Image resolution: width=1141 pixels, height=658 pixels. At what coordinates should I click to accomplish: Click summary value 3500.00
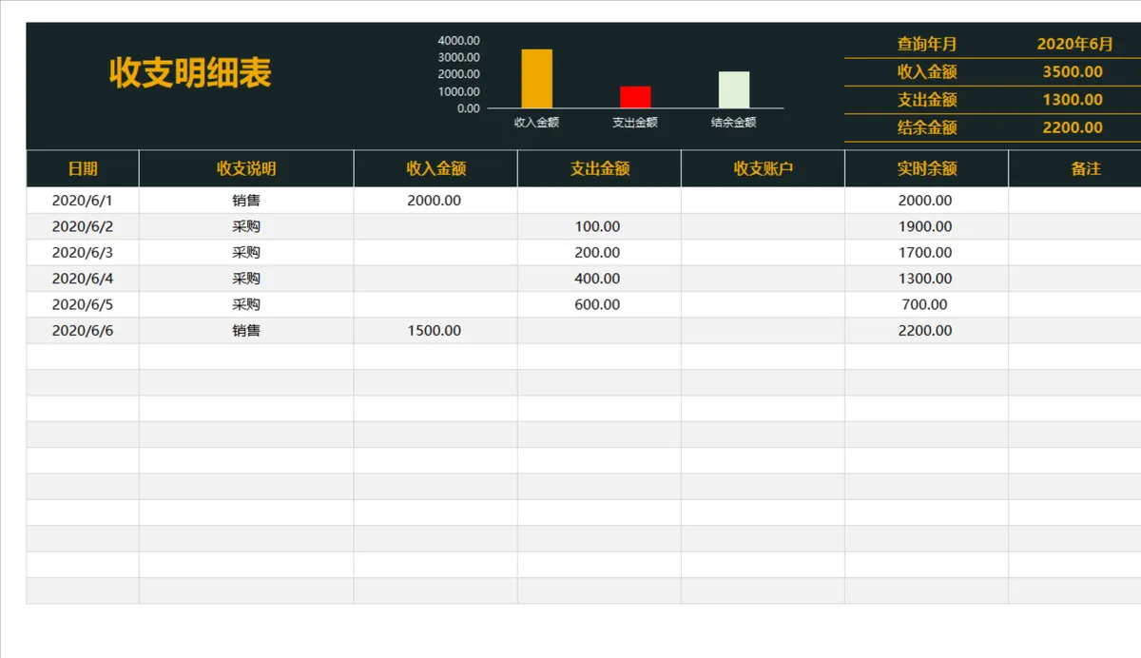[x=1073, y=71]
